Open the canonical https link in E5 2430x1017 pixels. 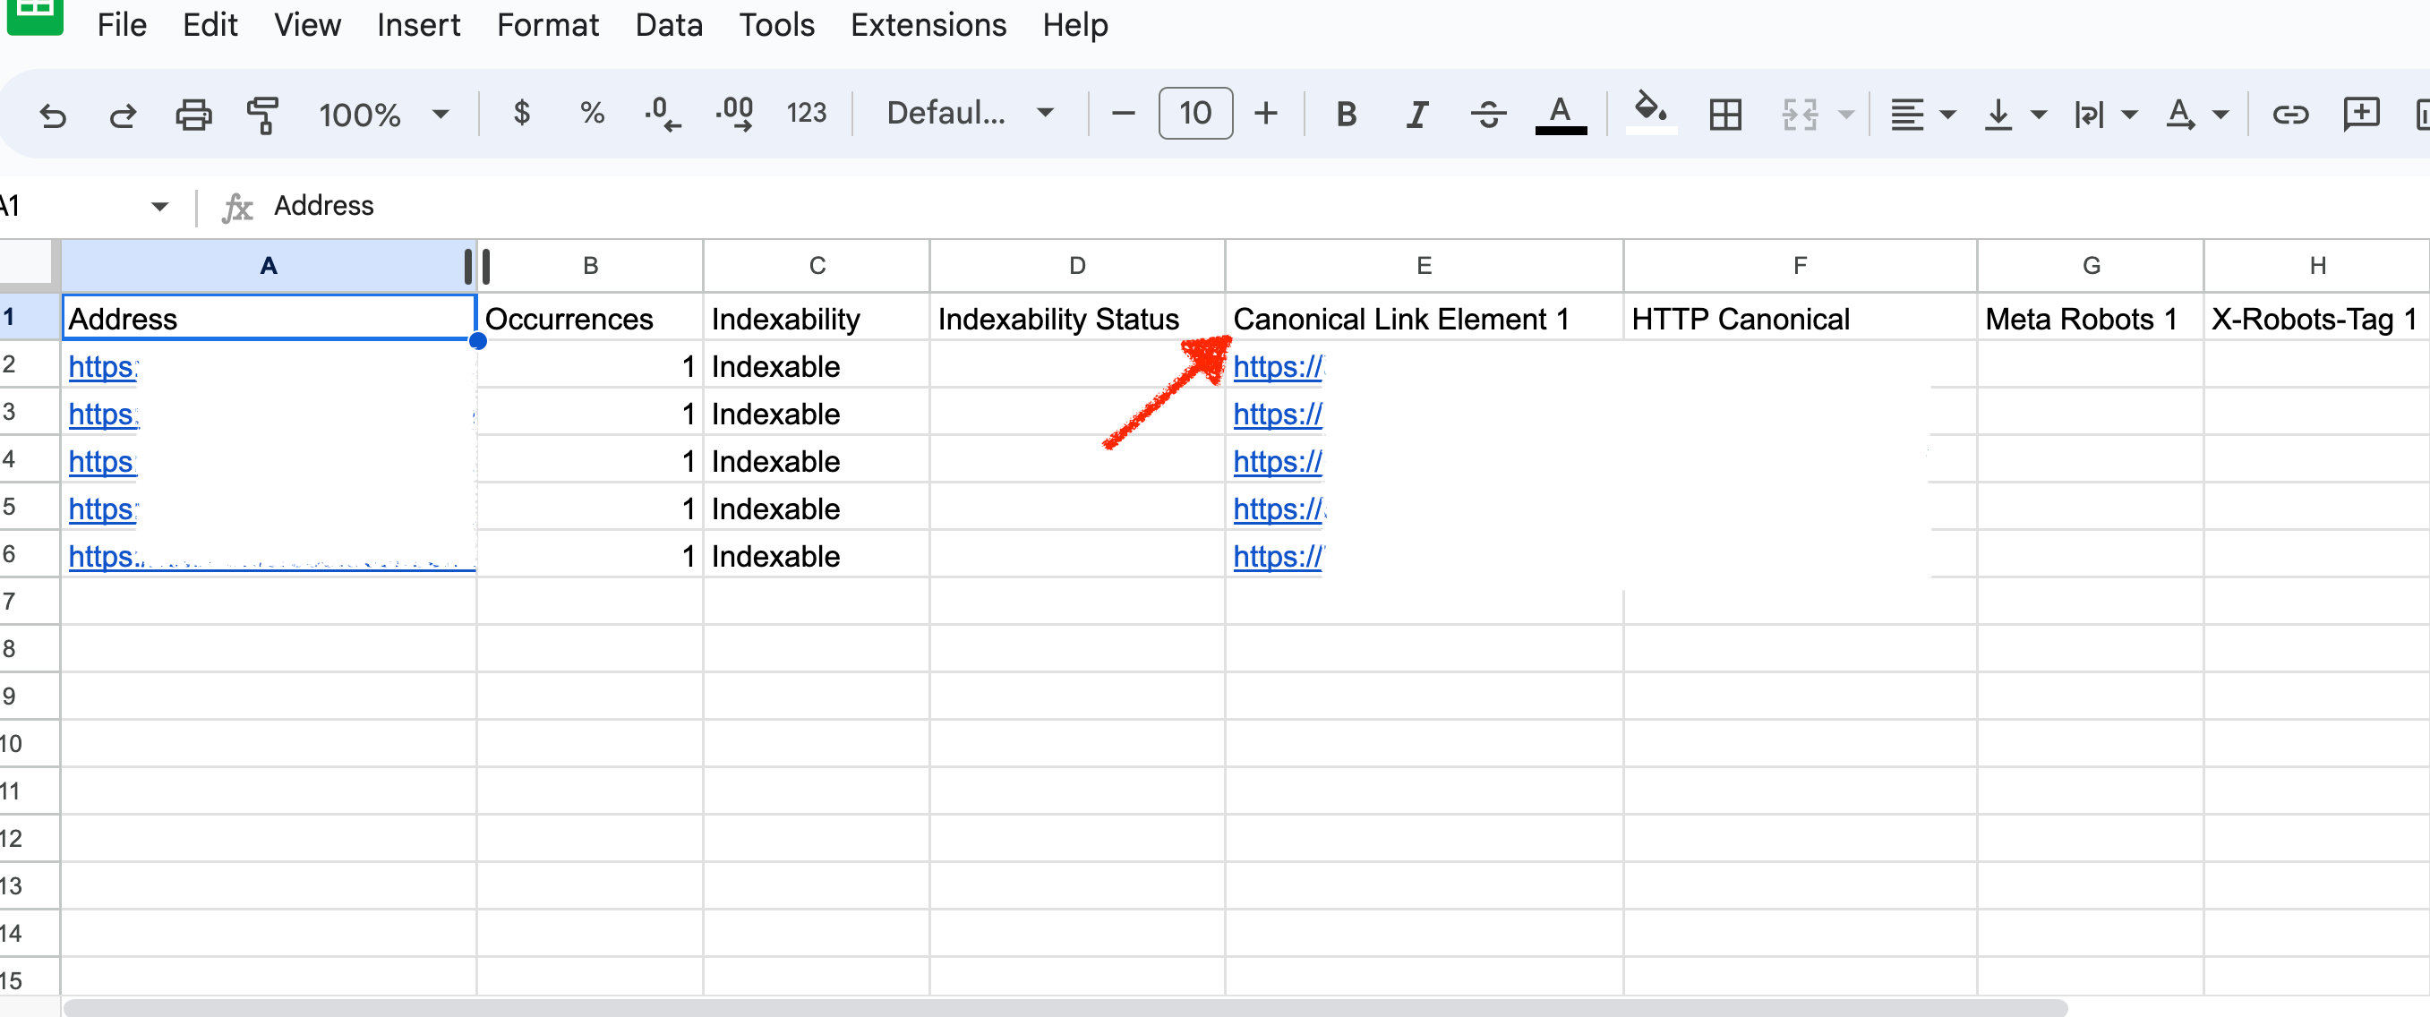pos(1279,508)
